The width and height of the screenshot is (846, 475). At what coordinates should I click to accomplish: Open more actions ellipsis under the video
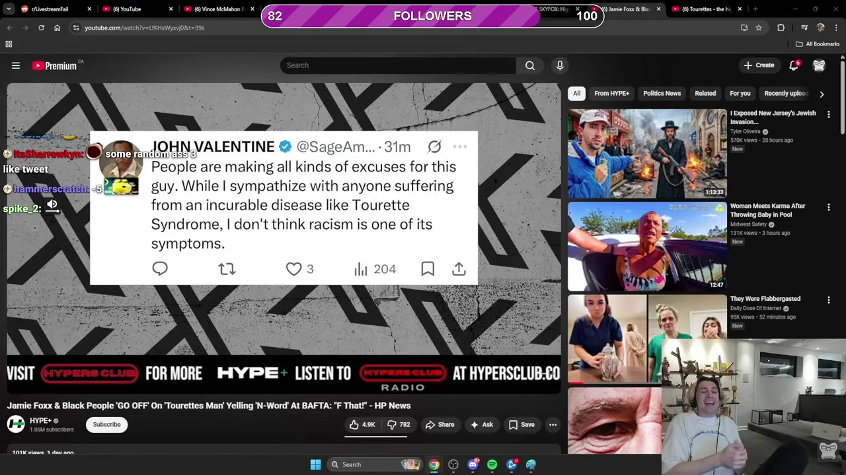point(553,425)
